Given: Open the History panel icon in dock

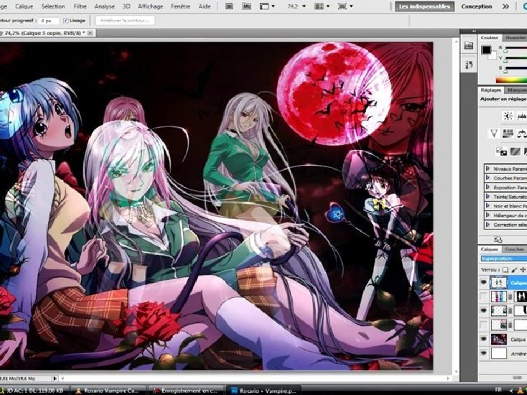Looking at the screenshot, I should (x=468, y=64).
